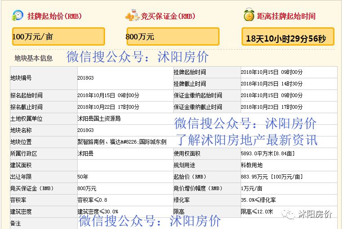This screenshot has width=343, height=229.
Task: Click the 挂牌起始时间 label cell
Action: (207, 72)
